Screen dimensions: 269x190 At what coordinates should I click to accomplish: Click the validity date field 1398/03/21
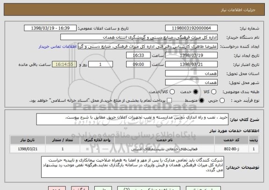[191, 64]
